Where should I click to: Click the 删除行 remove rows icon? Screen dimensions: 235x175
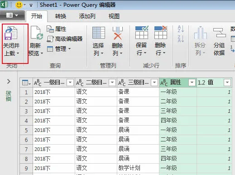click(x=161, y=32)
